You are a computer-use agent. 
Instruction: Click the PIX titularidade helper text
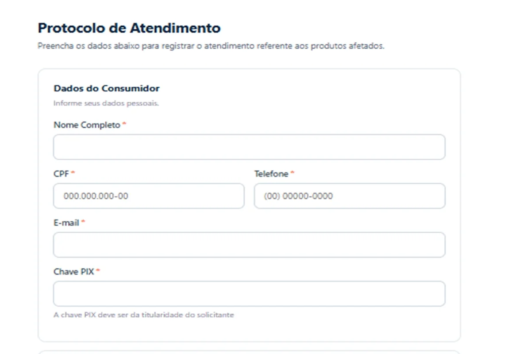click(x=144, y=315)
